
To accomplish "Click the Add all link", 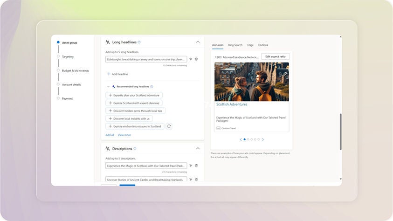I will coord(110,135).
